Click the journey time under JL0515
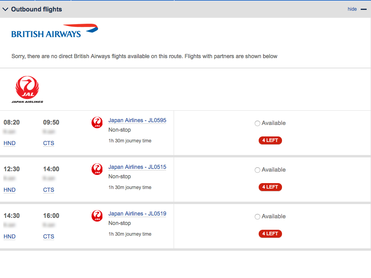371x278 pixels. coord(130,187)
